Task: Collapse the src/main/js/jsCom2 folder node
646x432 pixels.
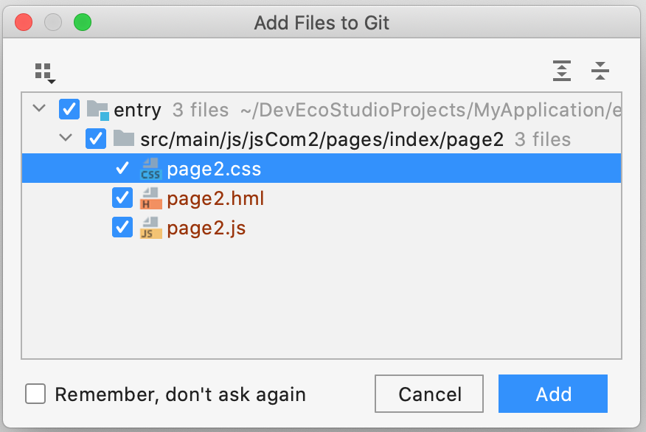Action: click(x=66, y=138)
